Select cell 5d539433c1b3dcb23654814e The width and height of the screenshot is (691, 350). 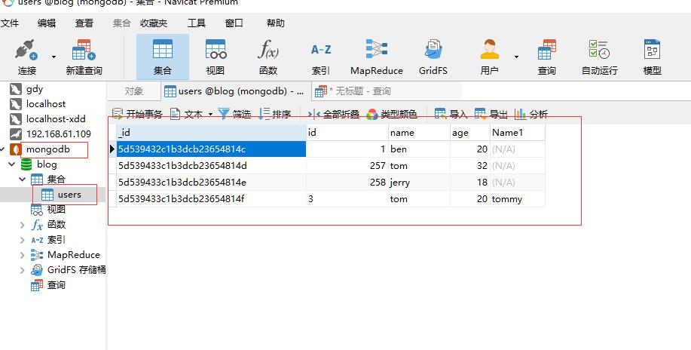[x=211, y=183]
